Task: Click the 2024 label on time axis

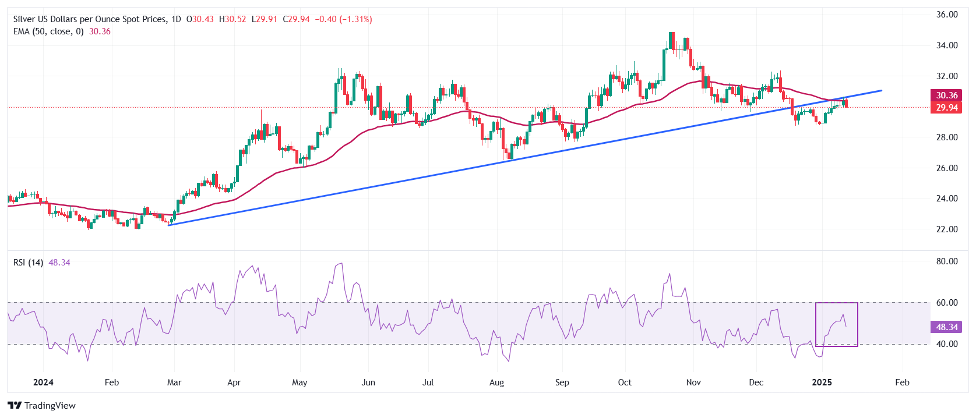Action: (x=43, y=382)
